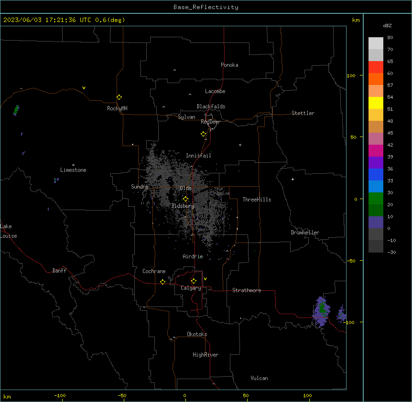Click the RockyMH label

[x=117, y=108]
